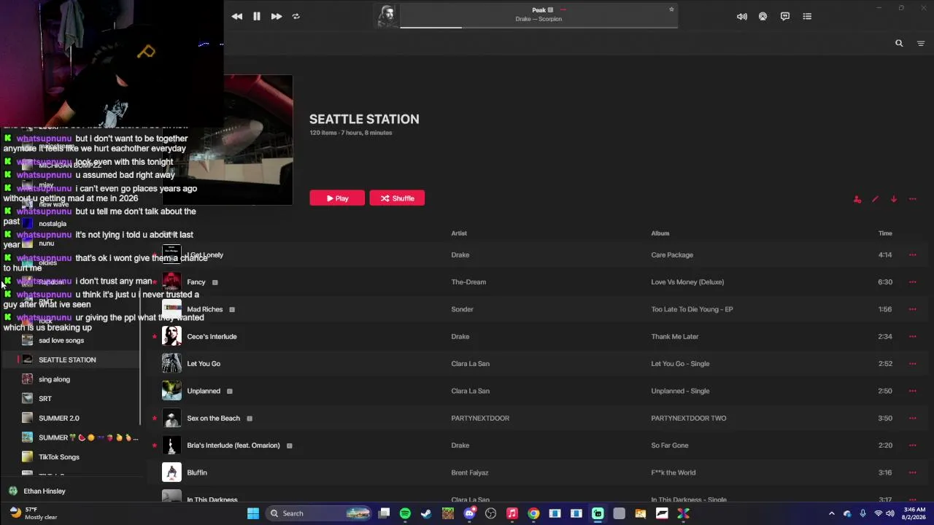The height and width of the screenshot is (525, 934).
Task: Open more options for the Care Package track
Action: click(x=912, y=255)
